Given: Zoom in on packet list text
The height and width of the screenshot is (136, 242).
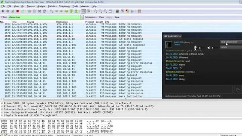Looking at the screenshot, I should coord(95,11).
